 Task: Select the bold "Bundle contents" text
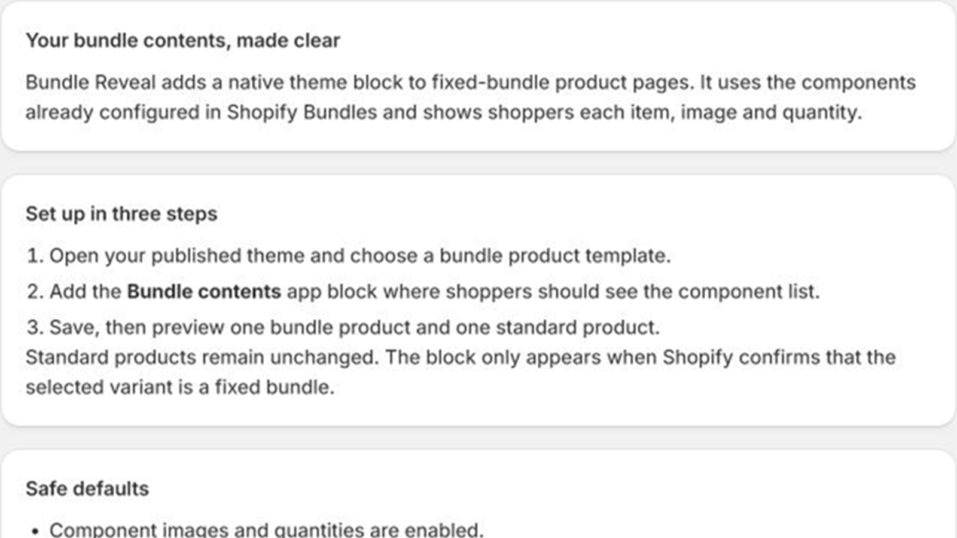point(204,292)
